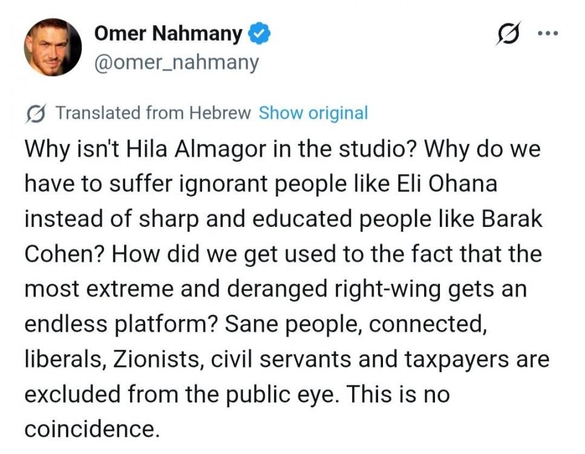Click the "Translated from Hebrew" label
The image size is (585, 454).
click(x=152, y=113)
